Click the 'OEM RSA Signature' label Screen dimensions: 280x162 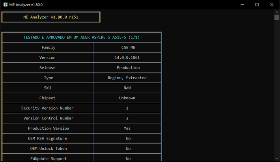coord(47,138)
